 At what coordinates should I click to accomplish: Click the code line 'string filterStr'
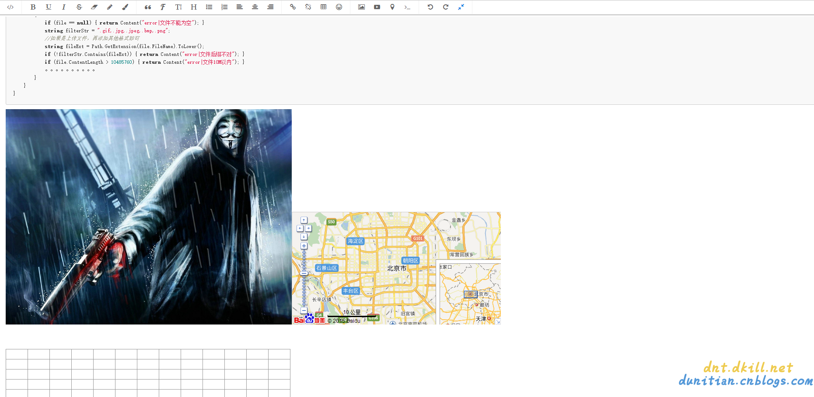click(x=107, y=31)
